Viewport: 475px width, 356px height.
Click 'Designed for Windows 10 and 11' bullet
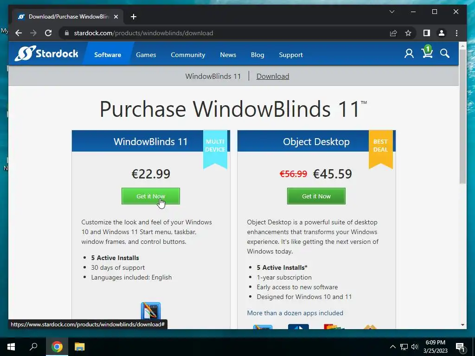(x=304, y=297)
